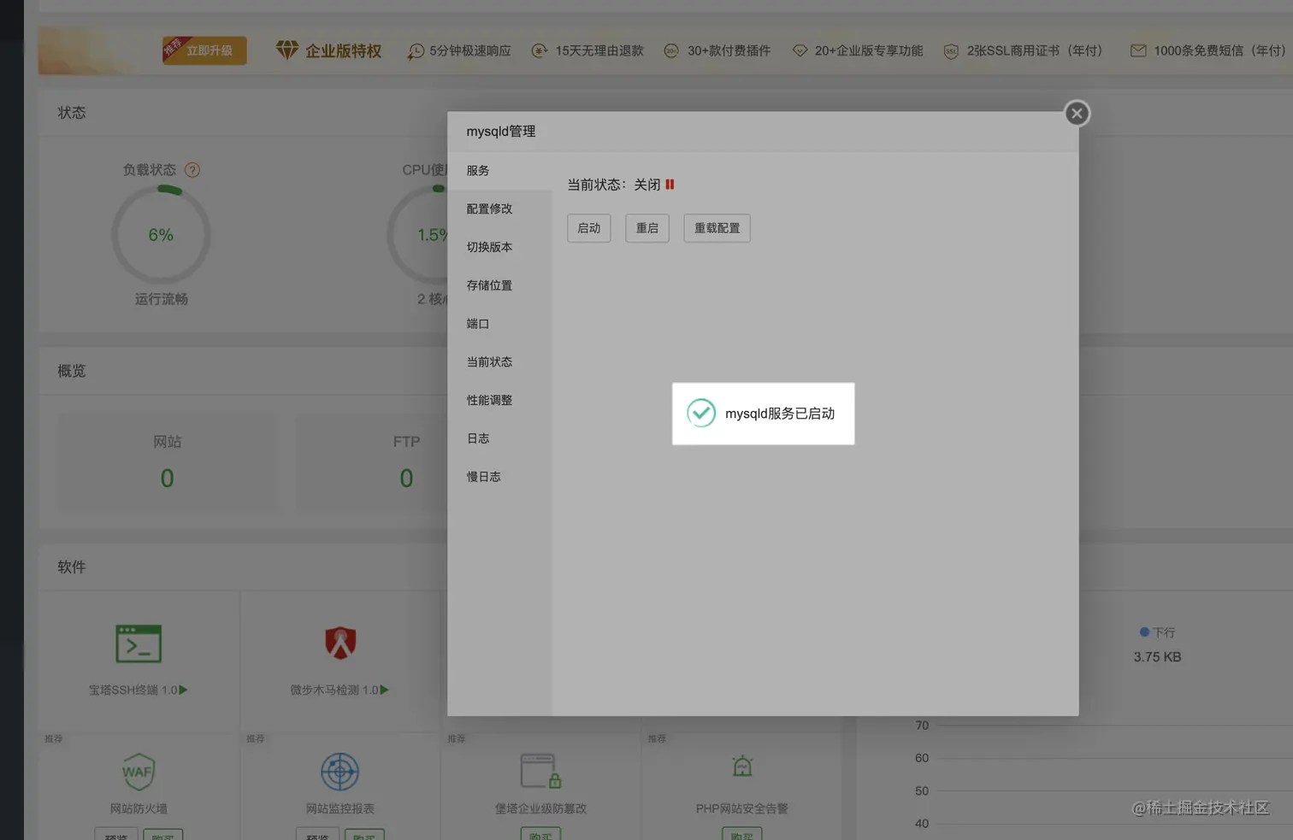Open the 网站监控报表 icon

pos(339,770)
